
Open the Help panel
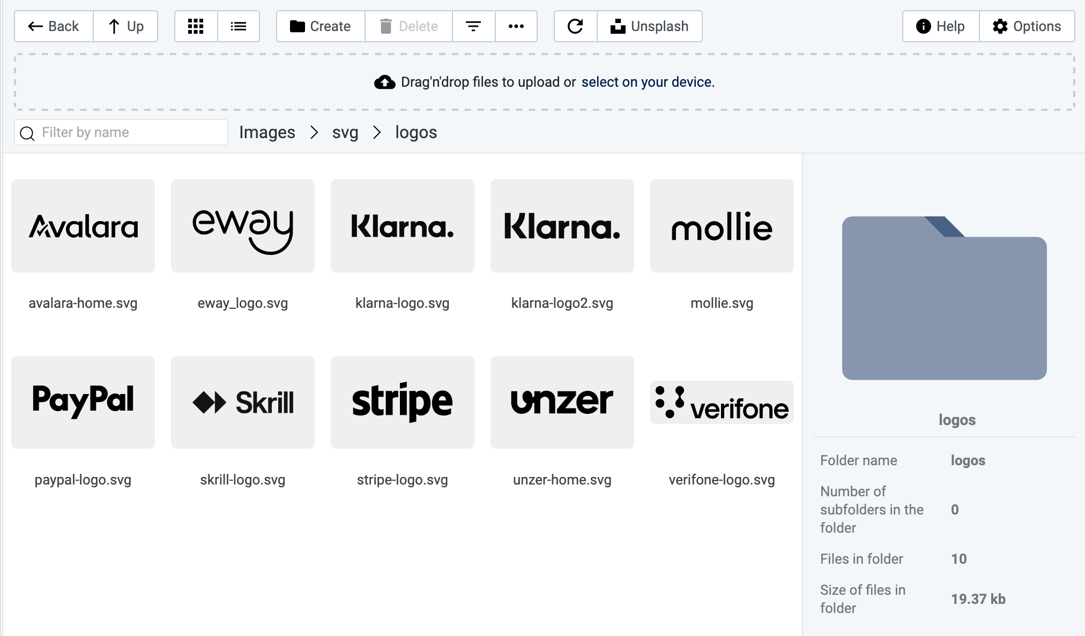[939, 26]
